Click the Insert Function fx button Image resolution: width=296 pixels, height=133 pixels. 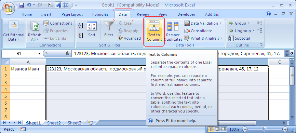[67, 54]
